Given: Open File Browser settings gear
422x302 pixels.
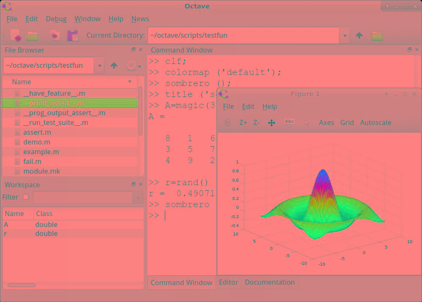Looking at the screenshot, I should click(131, 65).
